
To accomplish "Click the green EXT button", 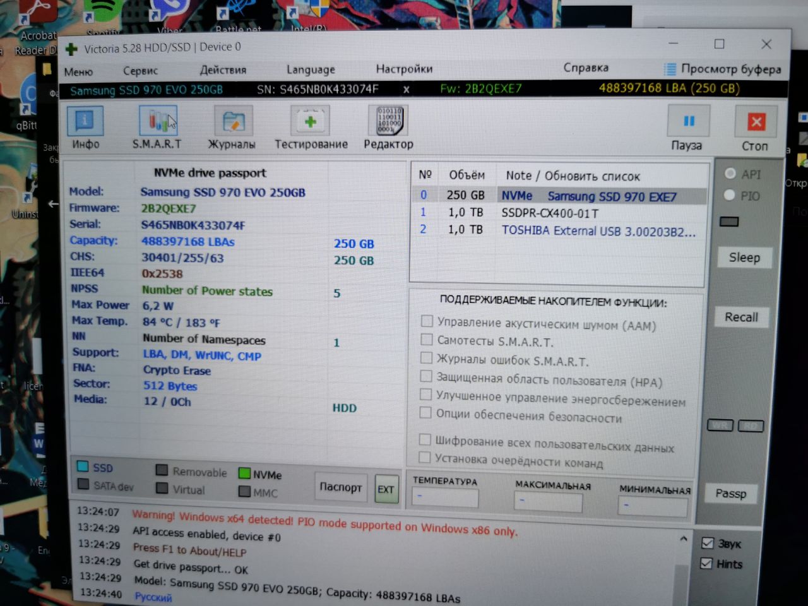I will coord(386,489).
